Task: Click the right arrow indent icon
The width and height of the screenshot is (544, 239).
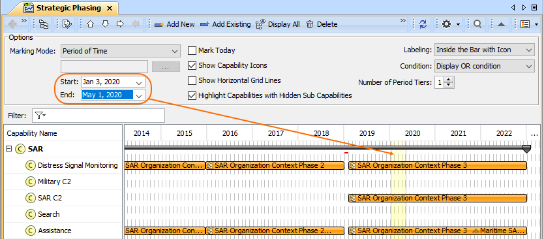Action: (x=120, y=24)
